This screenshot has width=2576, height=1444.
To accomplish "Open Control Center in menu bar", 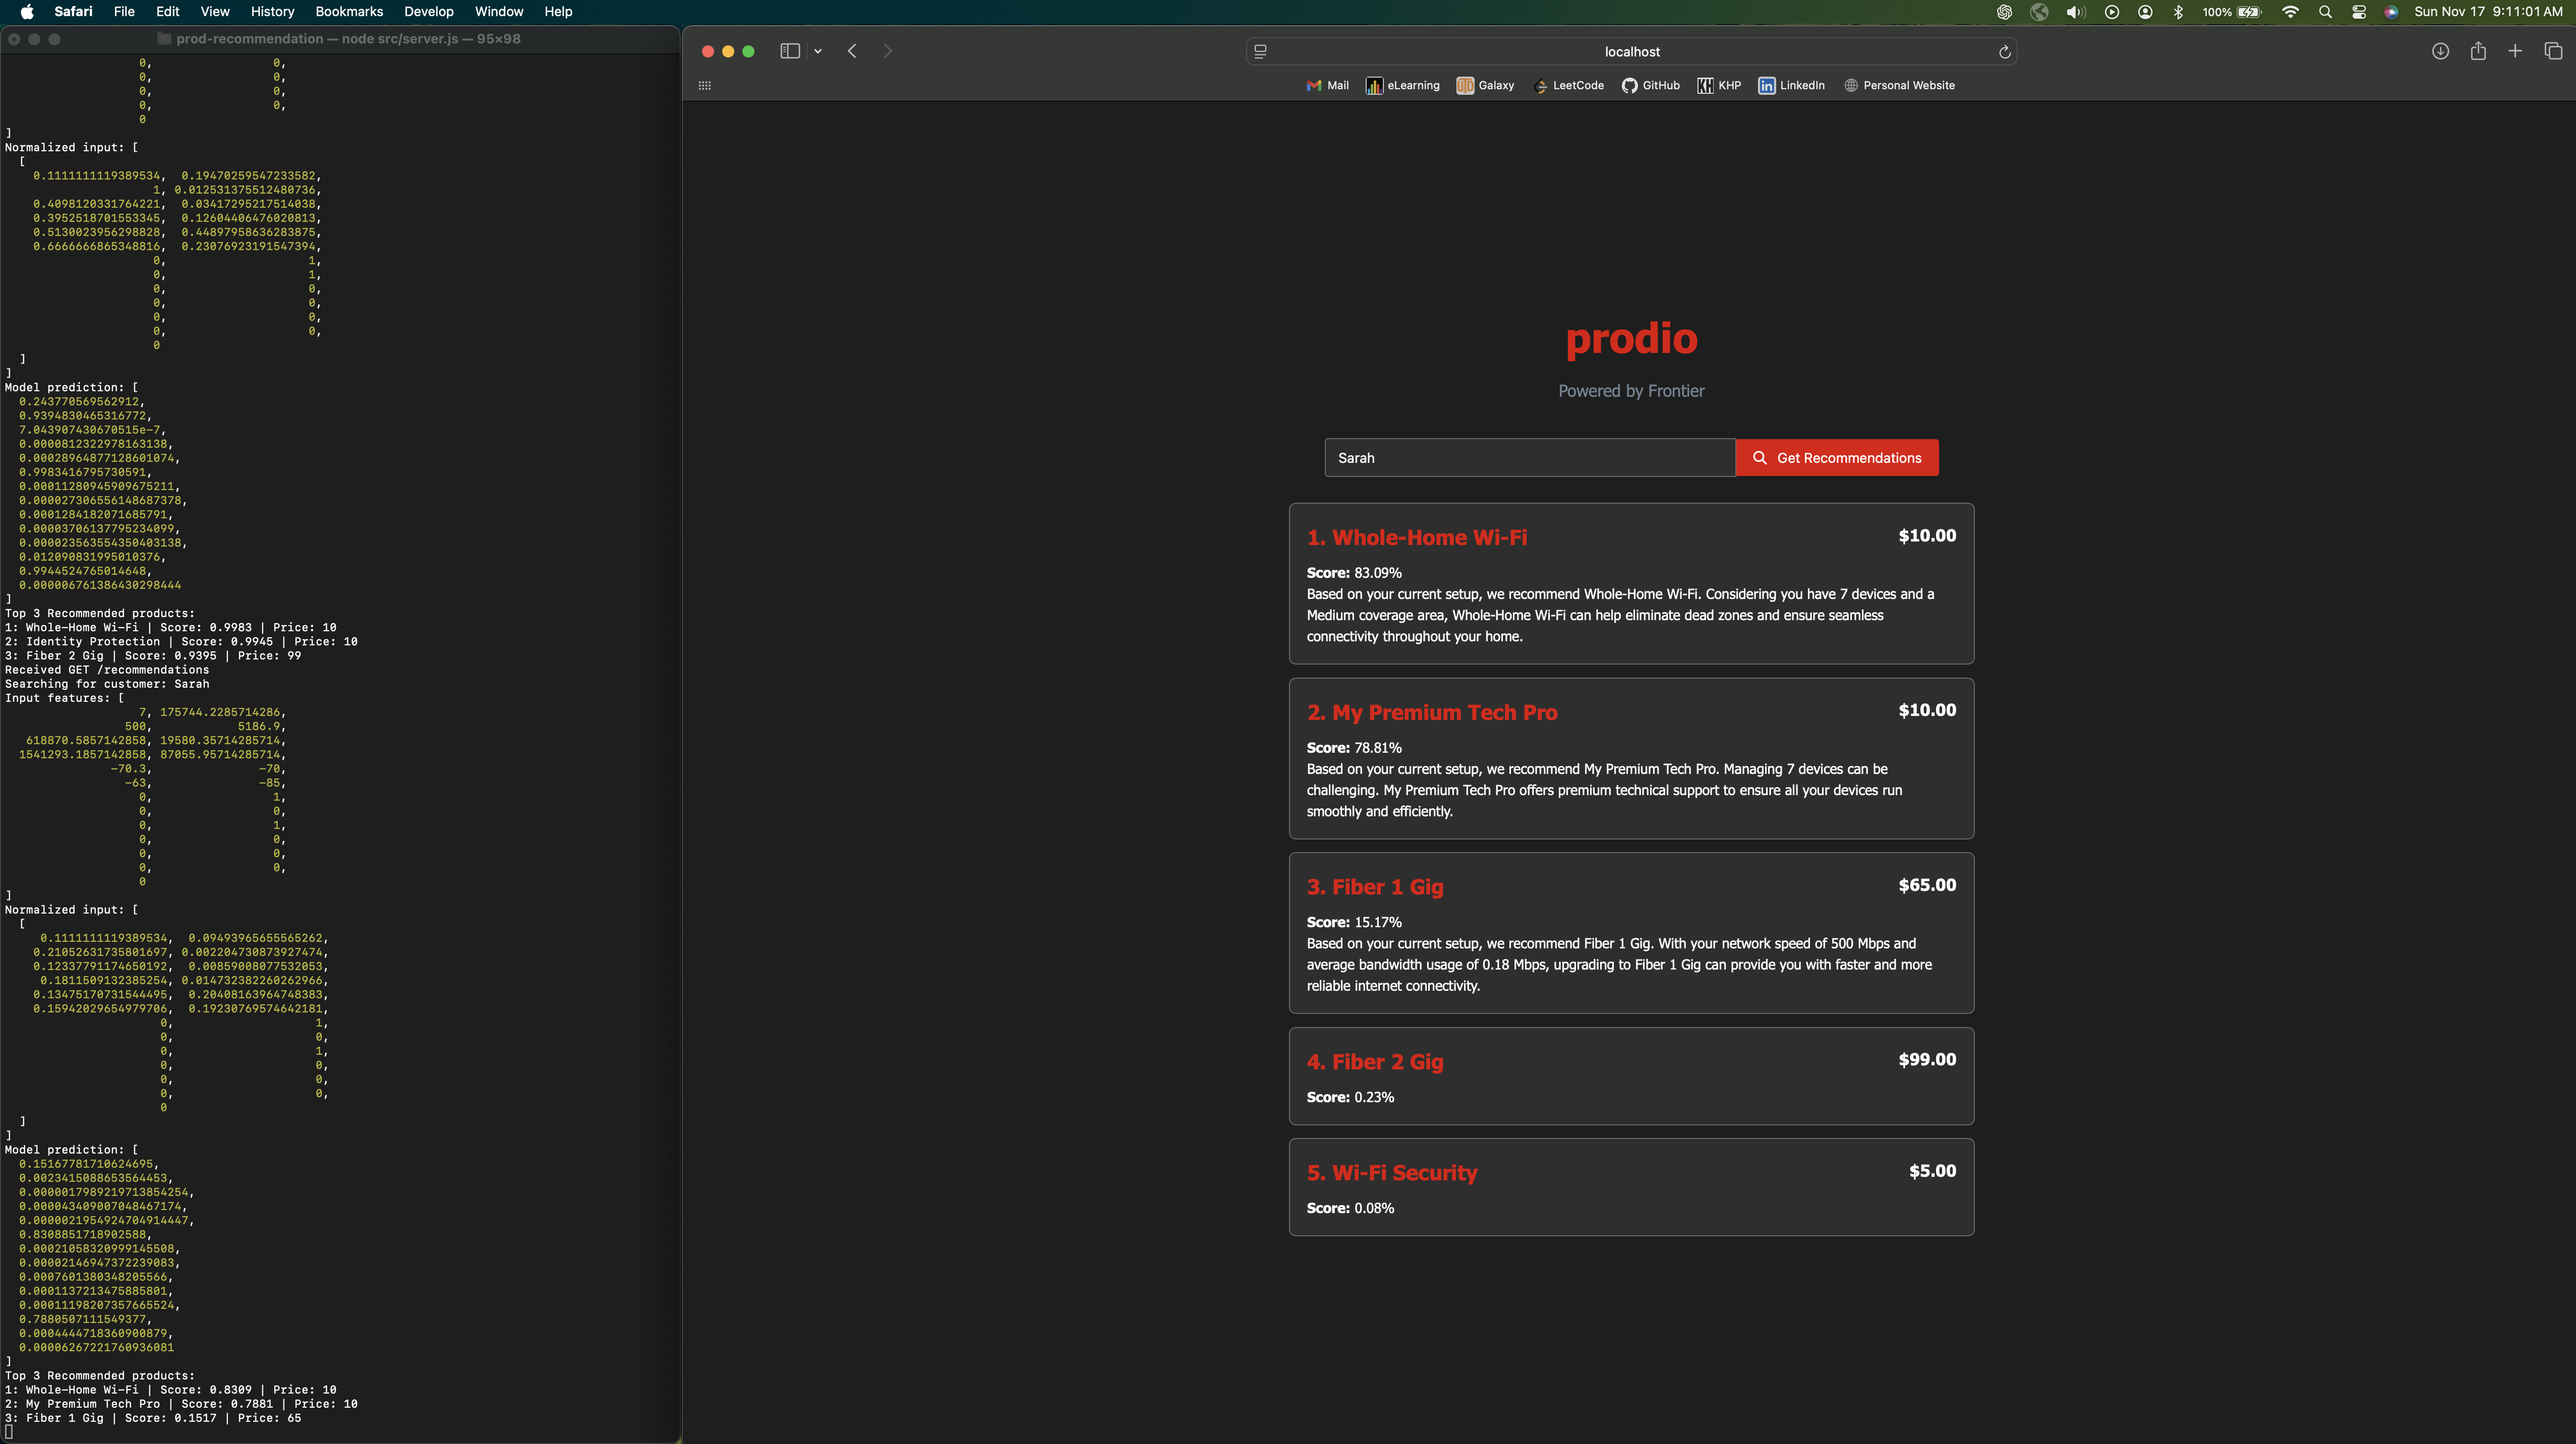I will click(x=2359, y=12).
